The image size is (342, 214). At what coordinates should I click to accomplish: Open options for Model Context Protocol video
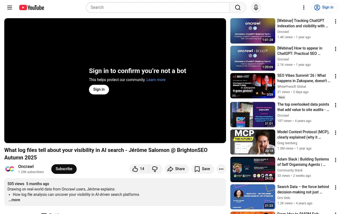pyautogui.click(x=336, y=133)
